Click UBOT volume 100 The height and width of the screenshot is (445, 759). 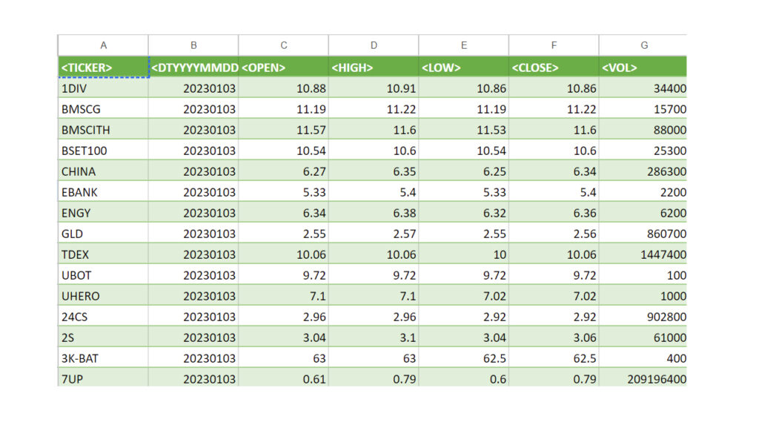(643, 275)
